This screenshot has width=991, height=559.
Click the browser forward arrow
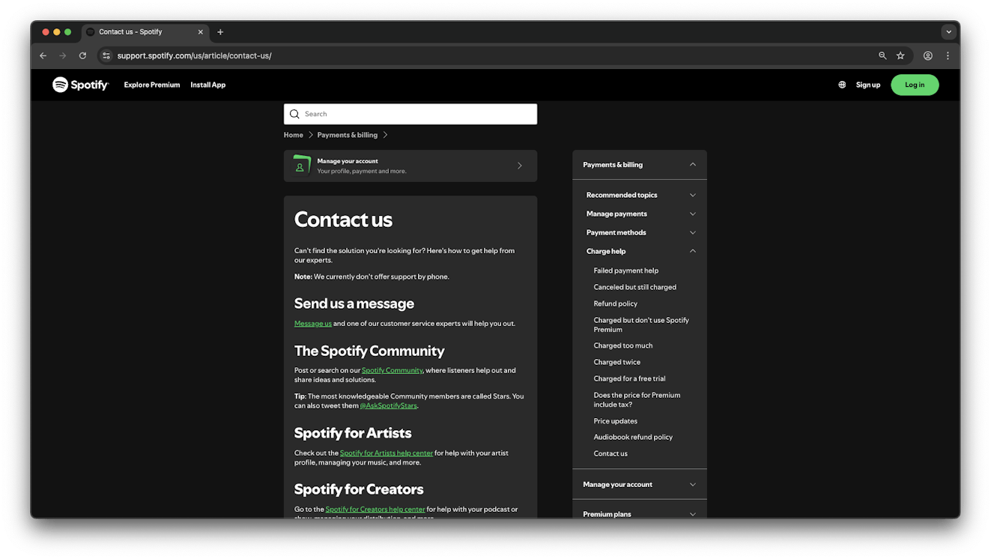coord(63,55)
